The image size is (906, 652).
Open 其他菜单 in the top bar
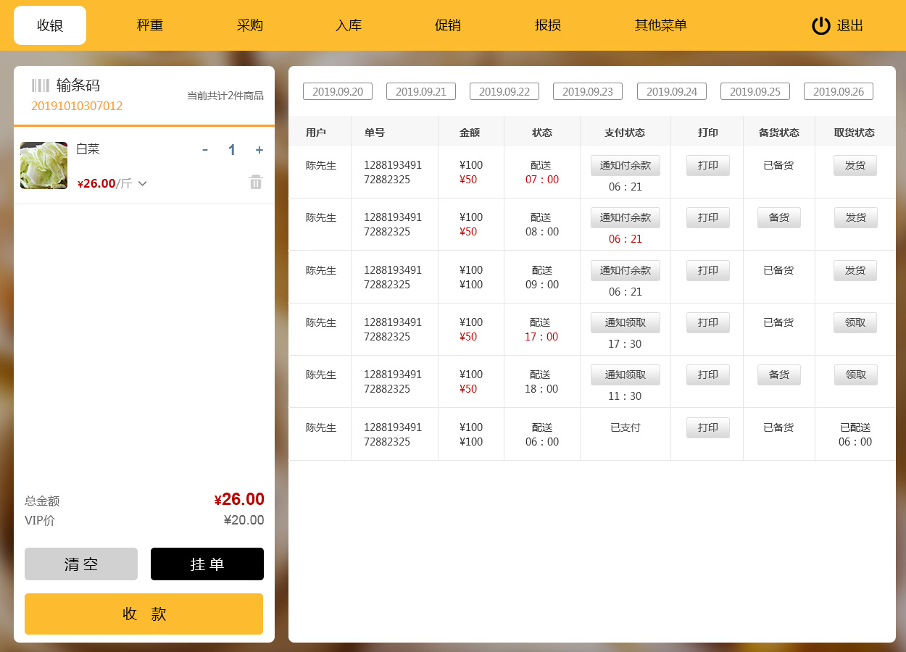coord(660,25)
